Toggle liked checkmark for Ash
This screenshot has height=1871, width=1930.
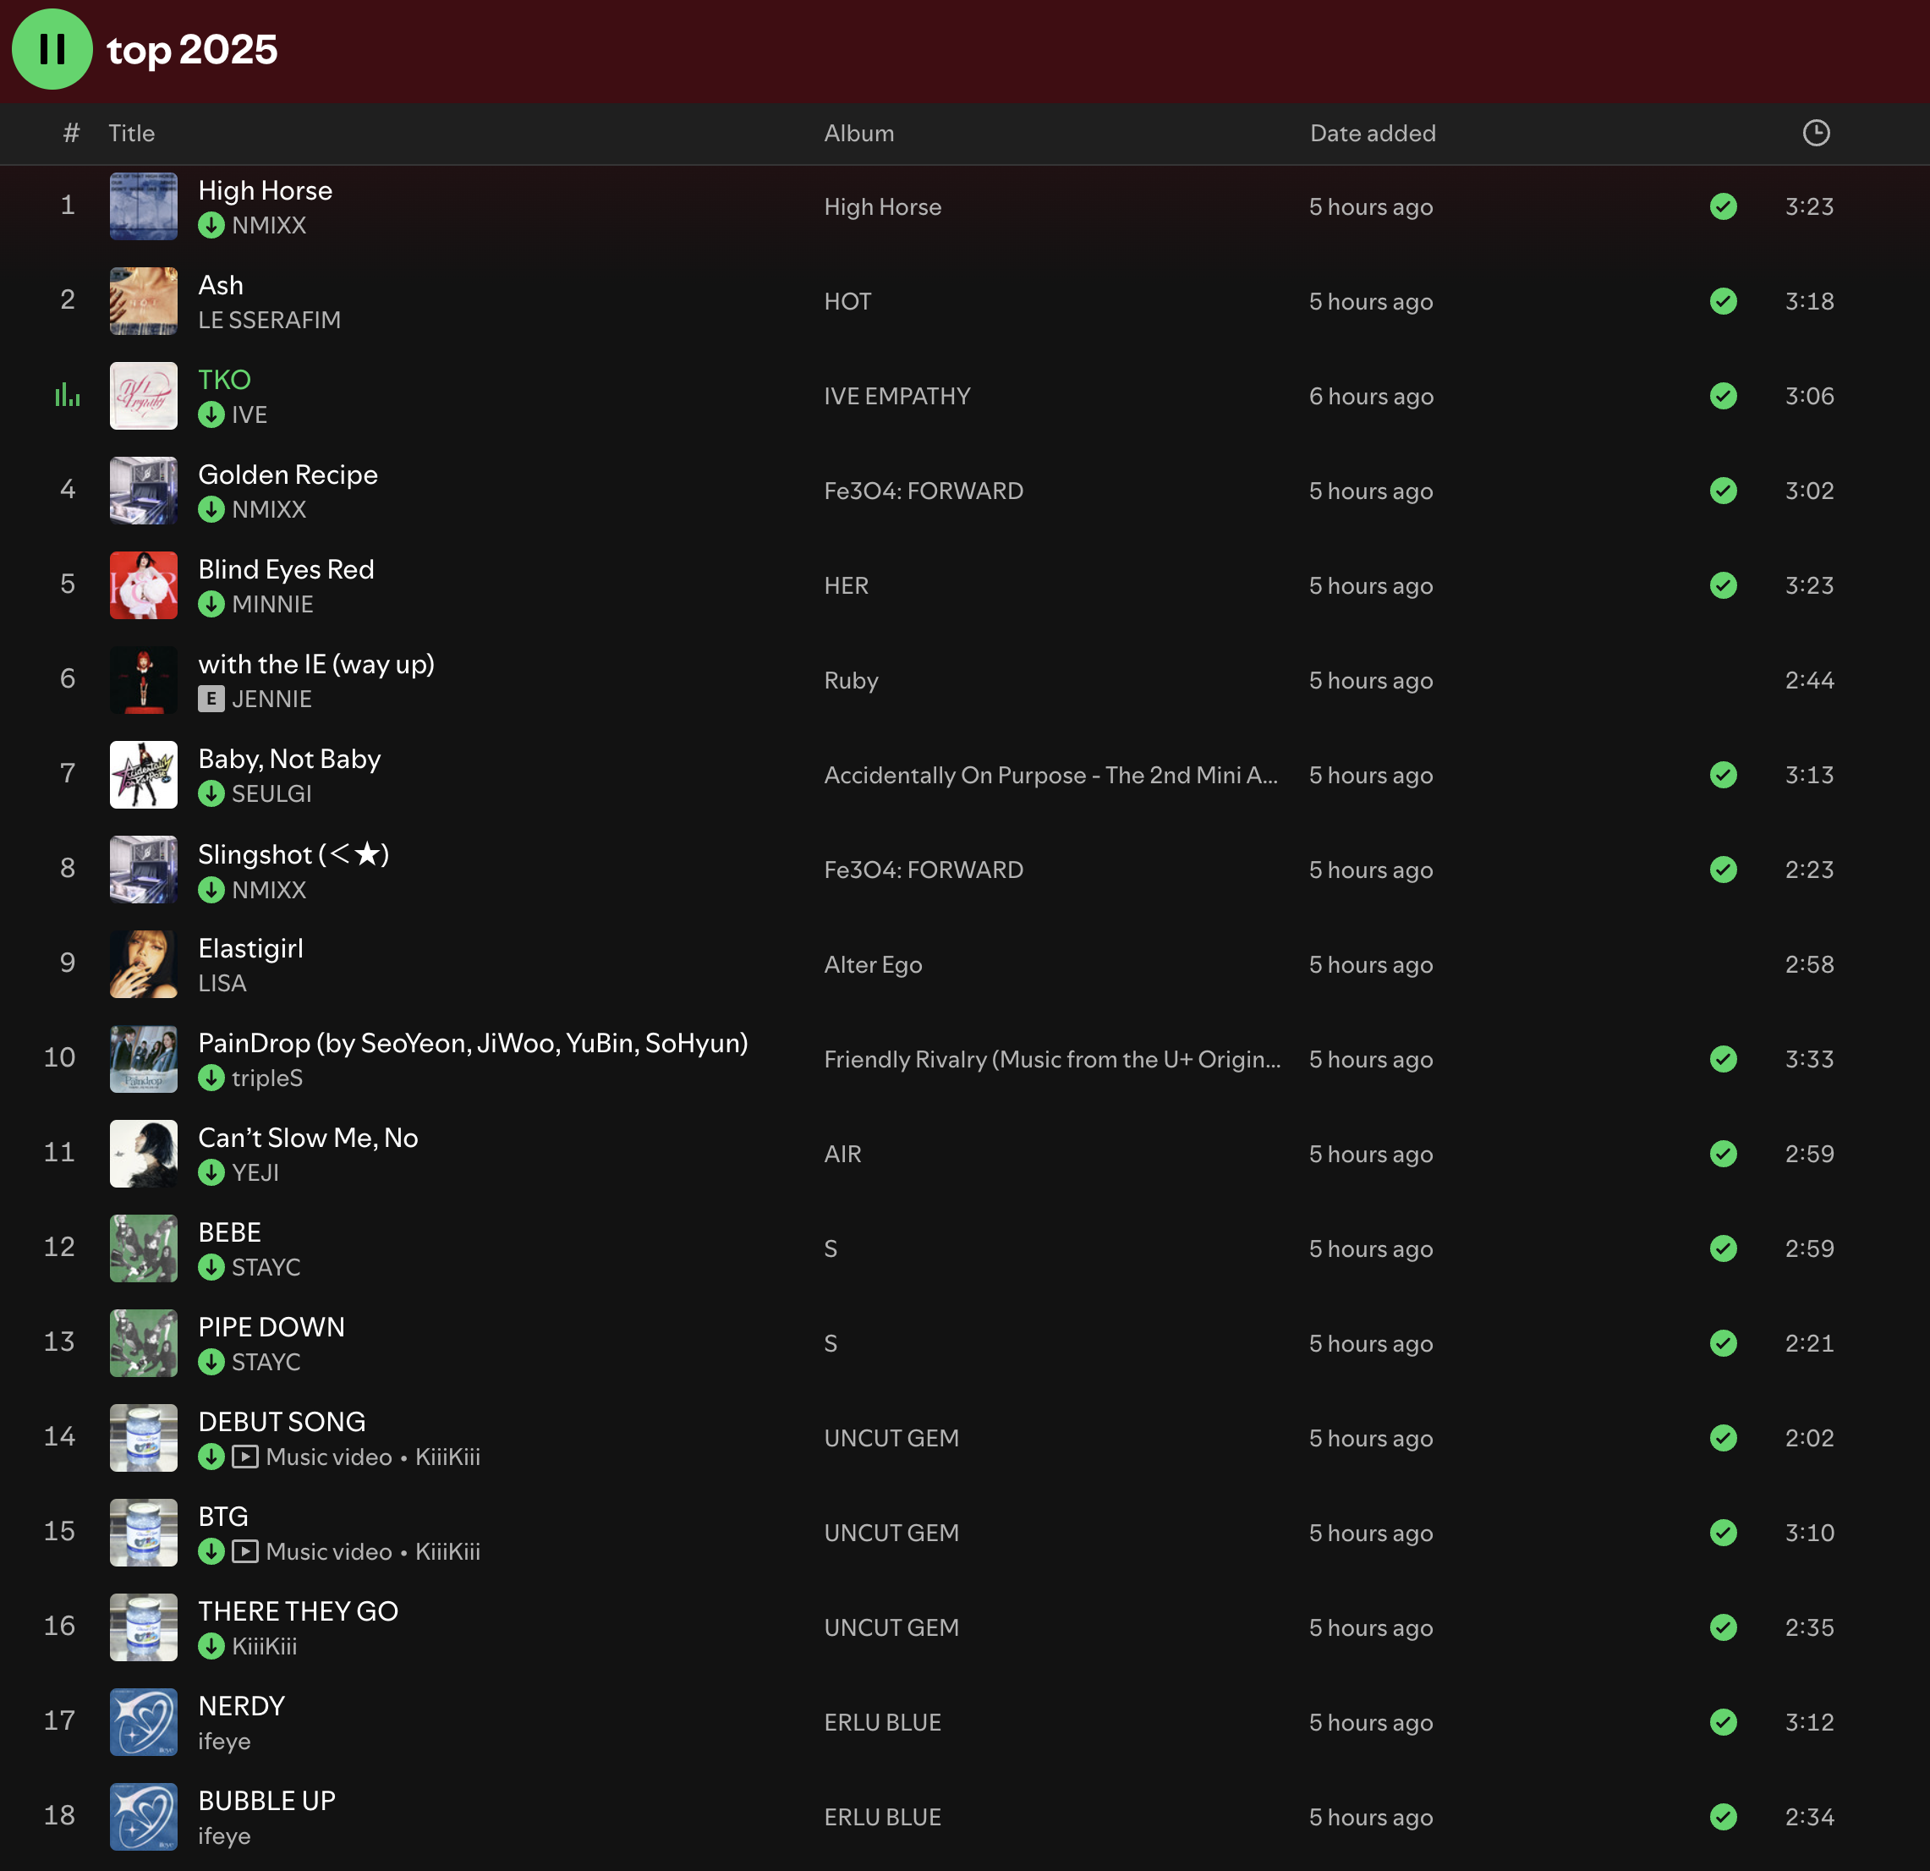(1724, 300)
